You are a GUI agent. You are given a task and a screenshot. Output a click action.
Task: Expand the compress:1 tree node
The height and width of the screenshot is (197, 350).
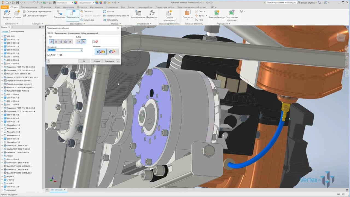pos(2,190)
